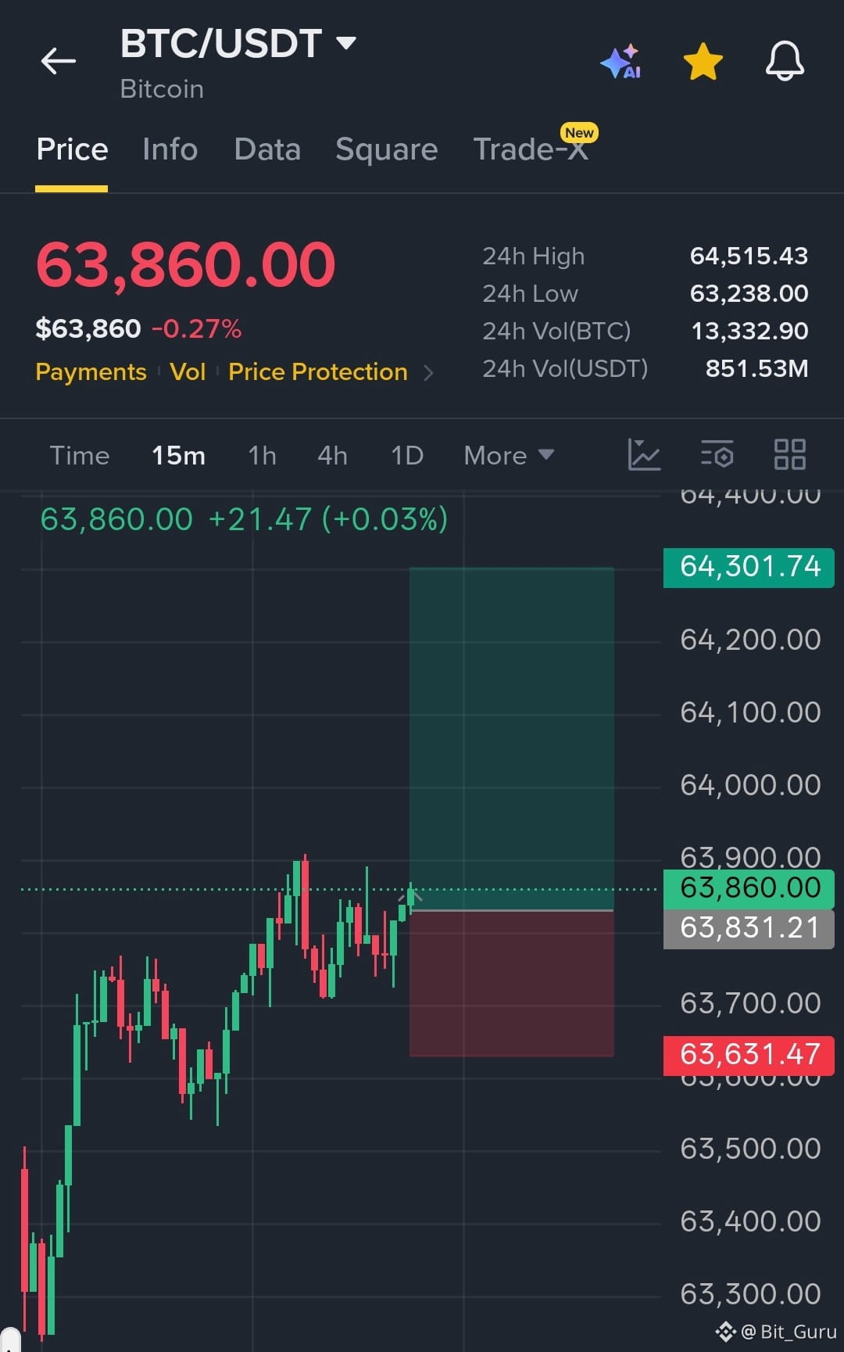The height and width of the screenshot is (1352, 844).
Task: Click the 64,301.74 take-profit price label
Action: tap(749, 567)
